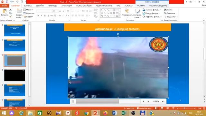The height and width of the screenshot is (116, 206).
Task: Collapse the ribbon with the chevron
Action: pyautogui.click(x=204, y=20)
